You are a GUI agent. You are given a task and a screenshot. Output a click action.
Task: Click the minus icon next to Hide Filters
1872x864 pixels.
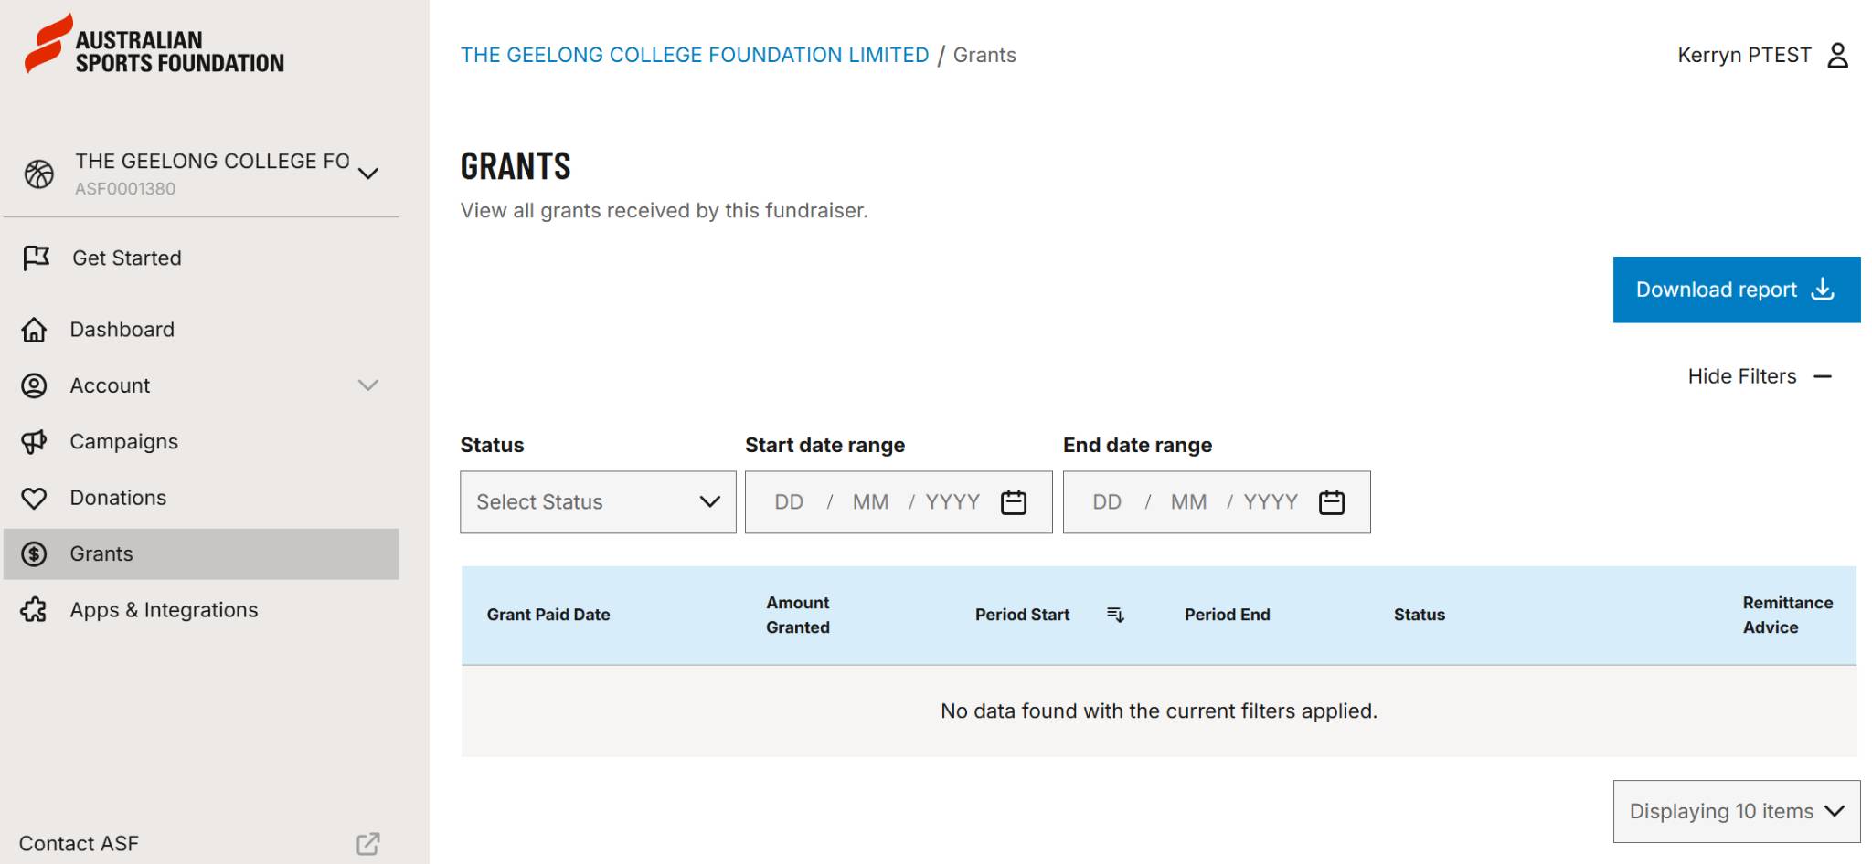1823,376
